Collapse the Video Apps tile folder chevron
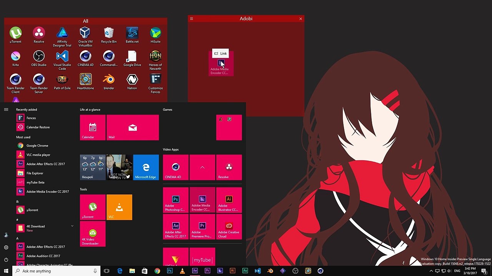 coord(202,167)
